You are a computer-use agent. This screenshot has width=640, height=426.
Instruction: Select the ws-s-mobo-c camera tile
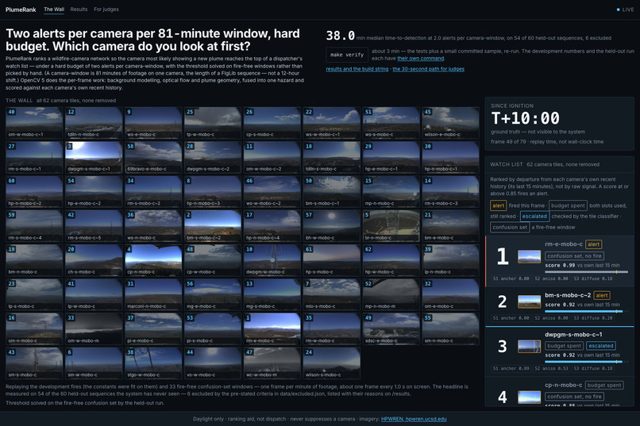[391, 123]
